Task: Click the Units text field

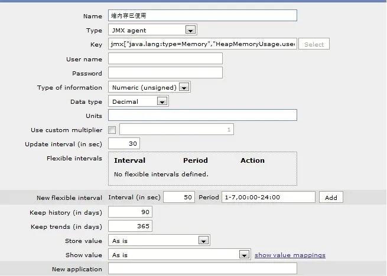Action: (202, 115)
